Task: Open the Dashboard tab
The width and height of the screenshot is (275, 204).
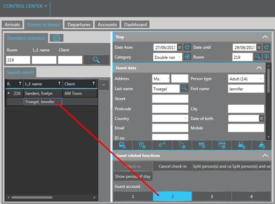Action: (135, 25)
